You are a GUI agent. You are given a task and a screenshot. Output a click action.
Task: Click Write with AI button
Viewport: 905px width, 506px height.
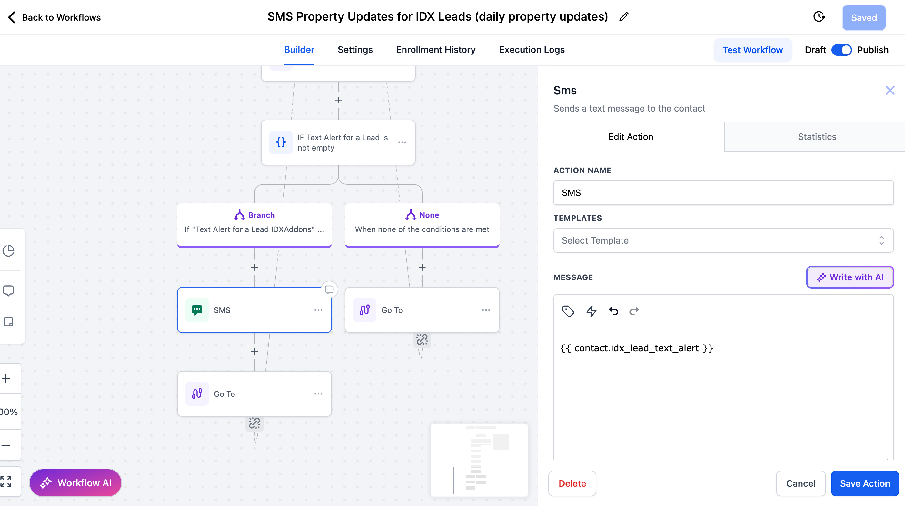coord(850,277)
